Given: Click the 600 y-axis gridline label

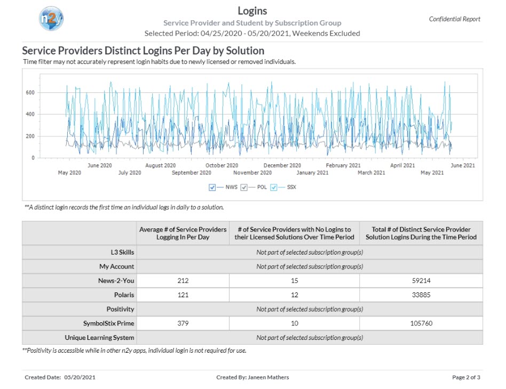Looking at the screenshot, I should point(30,92).
